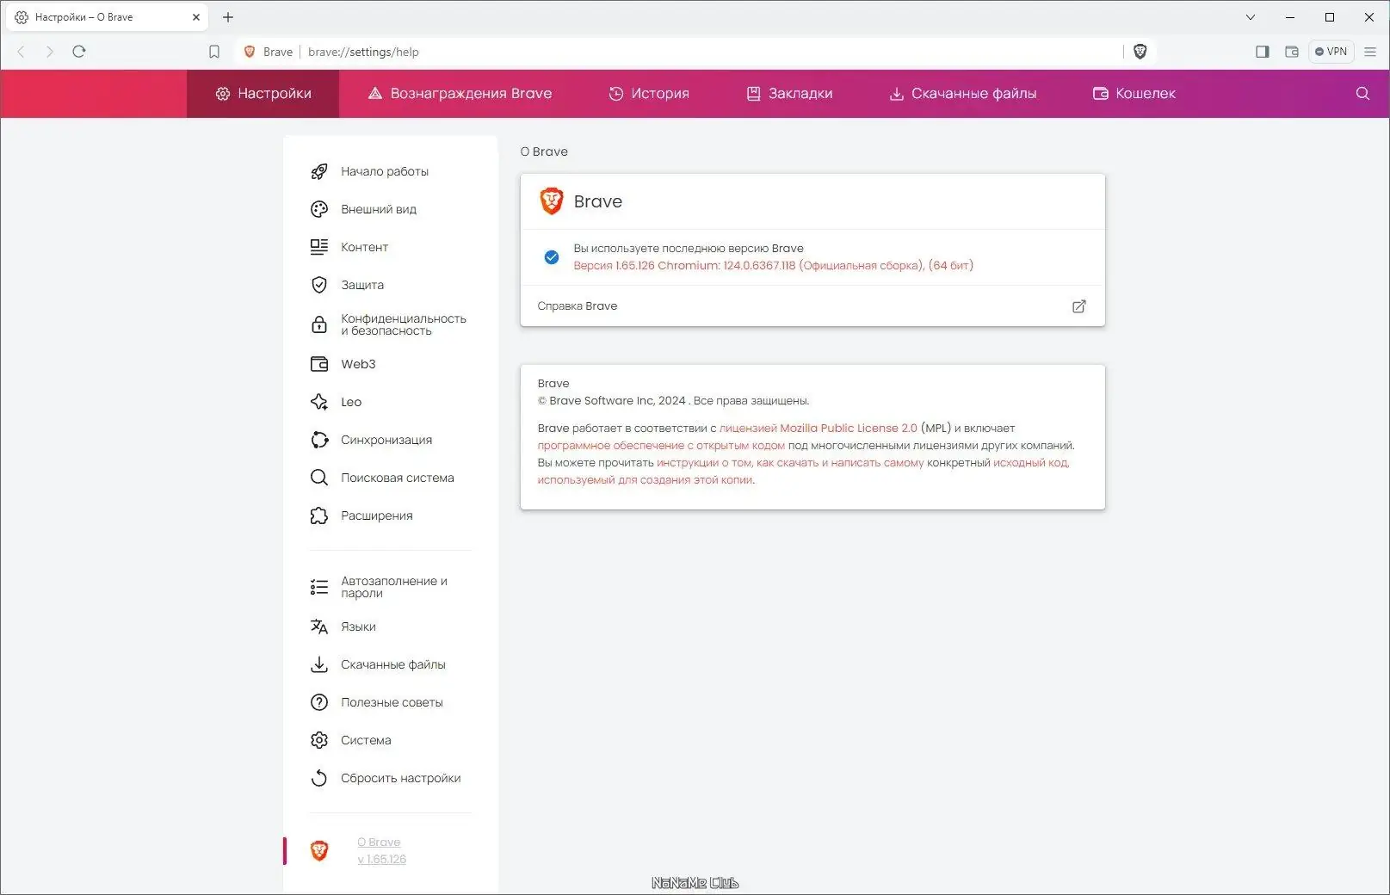Screen dimensions: 1390x895
Task: Click the shield icon for Защита
Action: click(319, 285)
